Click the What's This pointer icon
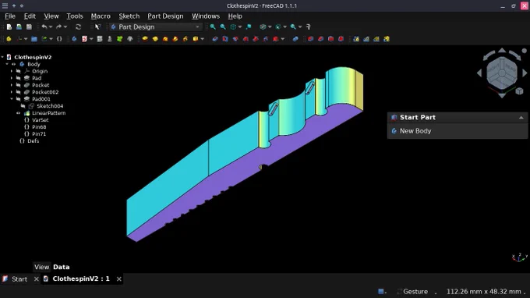530x298 pixels. [x=97, y=27]
